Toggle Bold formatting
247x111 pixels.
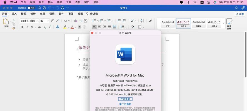[x=22, y=27]
